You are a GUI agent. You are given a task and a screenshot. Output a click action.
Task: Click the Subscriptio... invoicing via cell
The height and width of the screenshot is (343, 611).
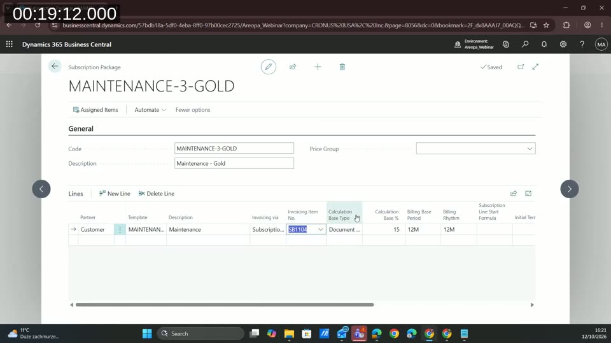click(268, 229)
